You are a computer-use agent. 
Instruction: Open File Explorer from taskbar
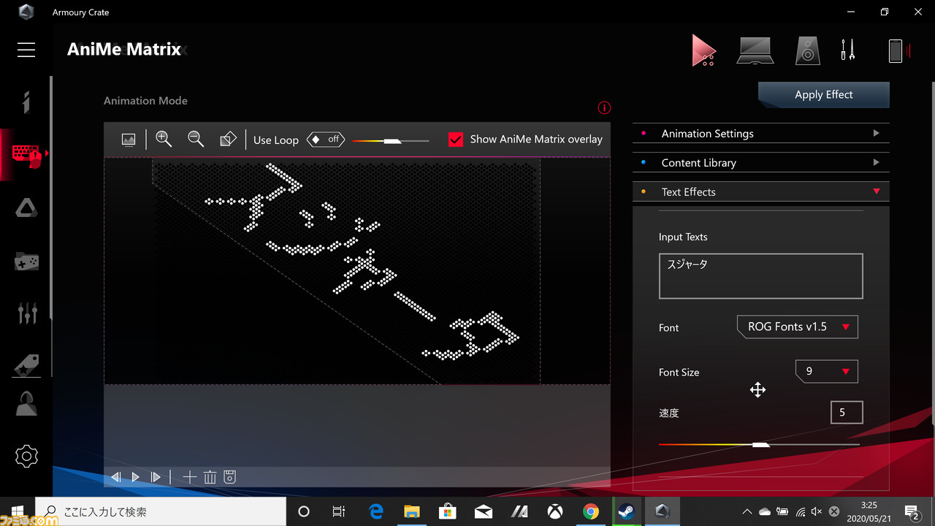[x=412, y=512]
